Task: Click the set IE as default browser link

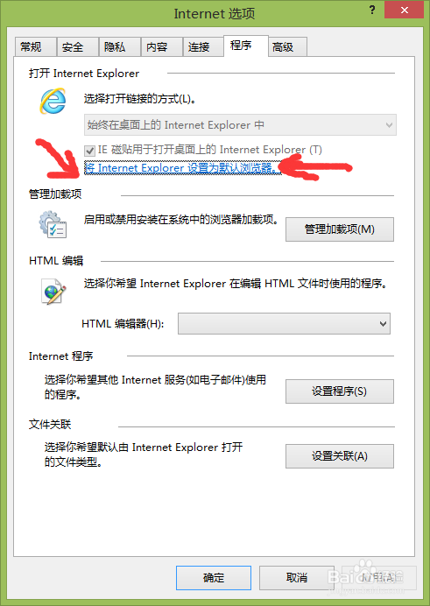Action: click(x=183, y=168)
